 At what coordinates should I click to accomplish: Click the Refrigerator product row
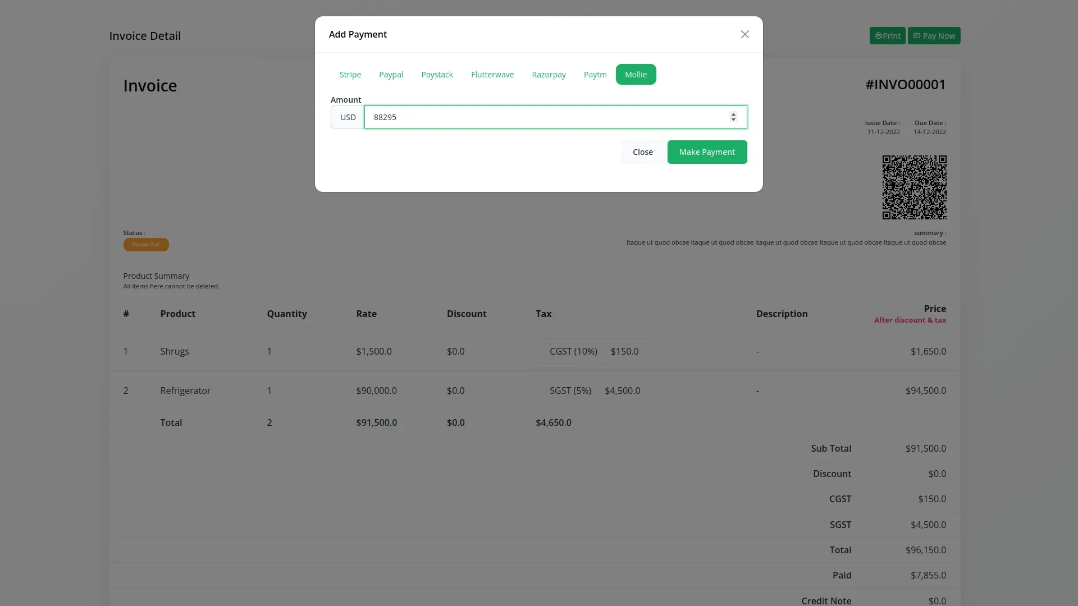click(x=185, y=391)
